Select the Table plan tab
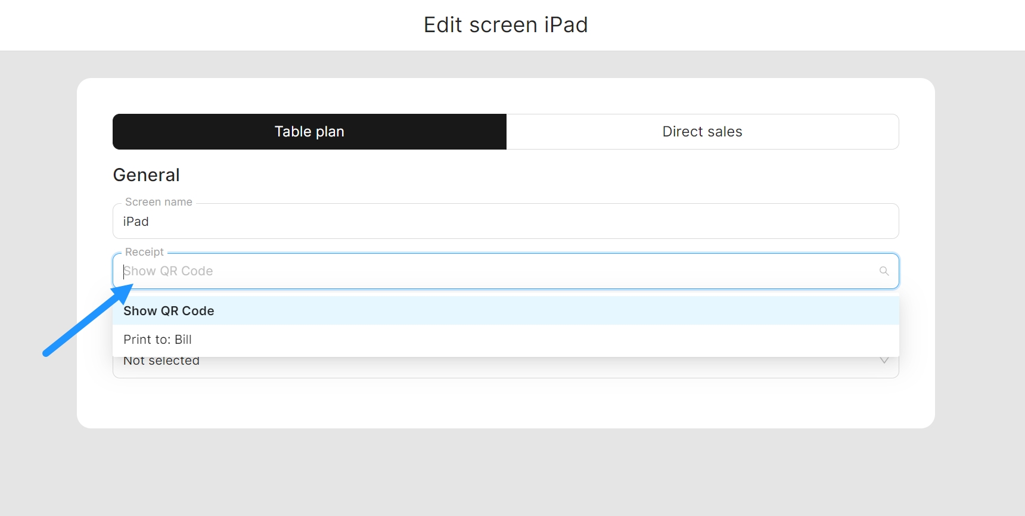Viewport: 1025px width, 516px height. [309, 132]
